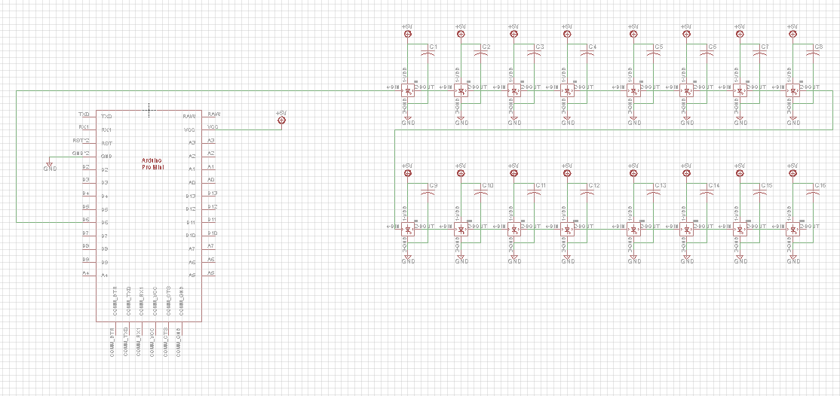Click the C16 capacitor name label
The height and width of the screenshot is (396, 840).
[x=820, y=186]
